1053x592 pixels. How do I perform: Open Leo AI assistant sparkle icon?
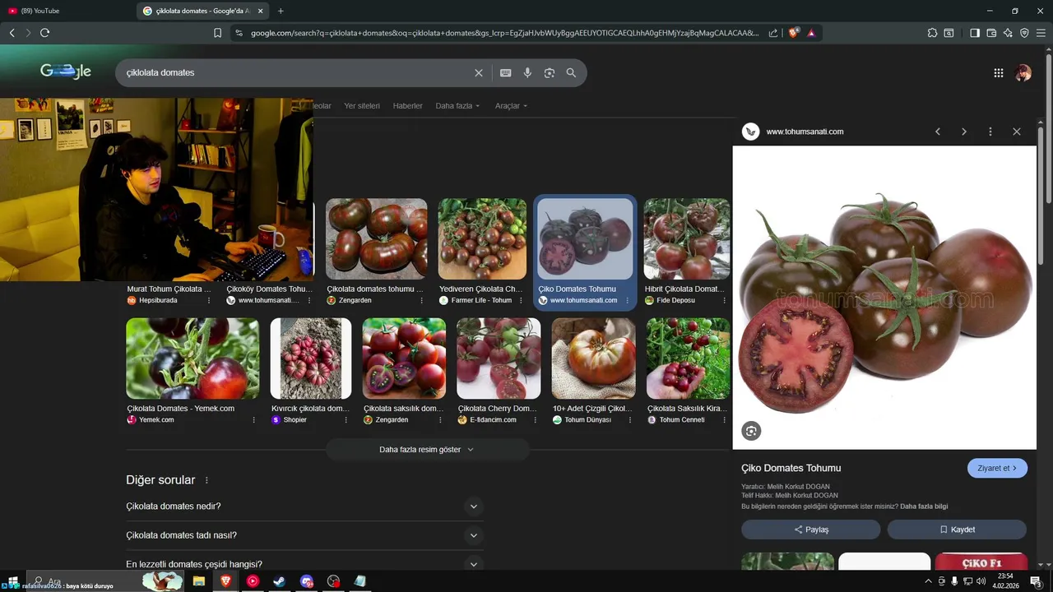[x=1008, y=33]
